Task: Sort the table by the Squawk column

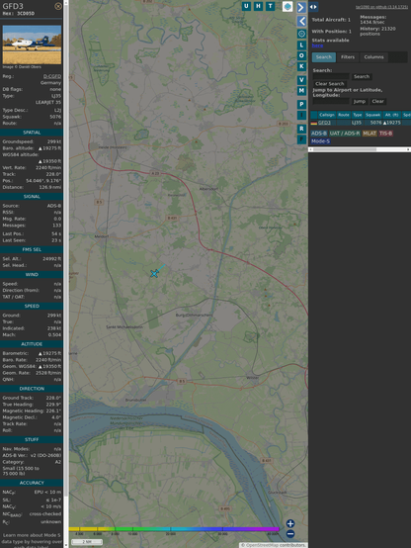Action: pyautogui.click(x=372, y=115)
